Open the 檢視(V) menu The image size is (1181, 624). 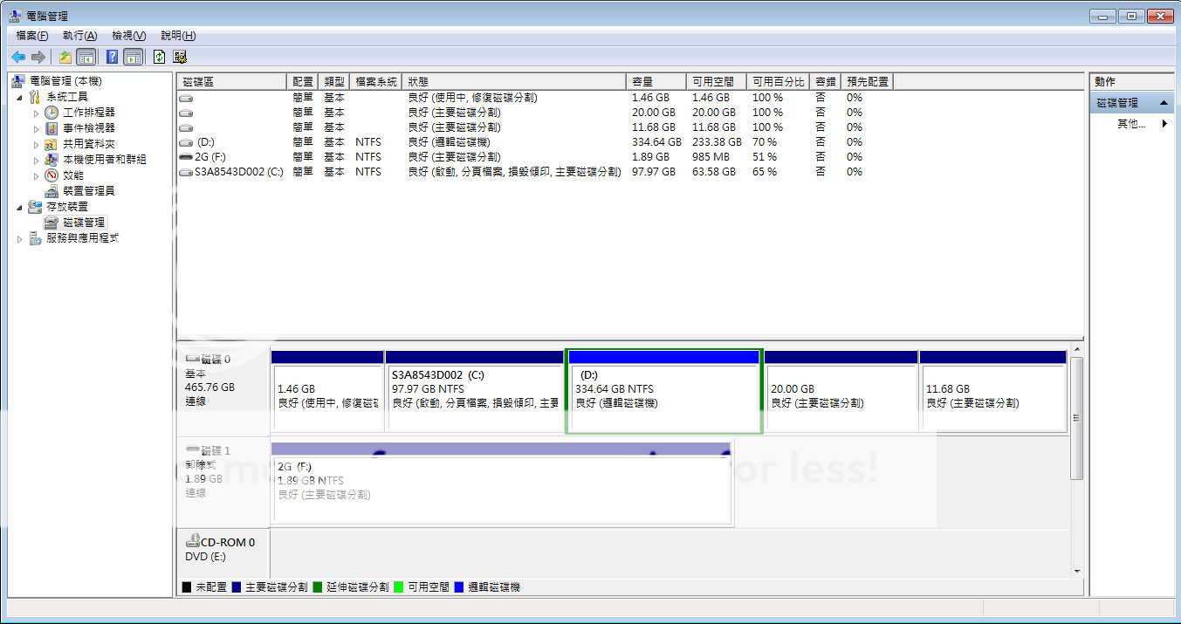point(128,36)
